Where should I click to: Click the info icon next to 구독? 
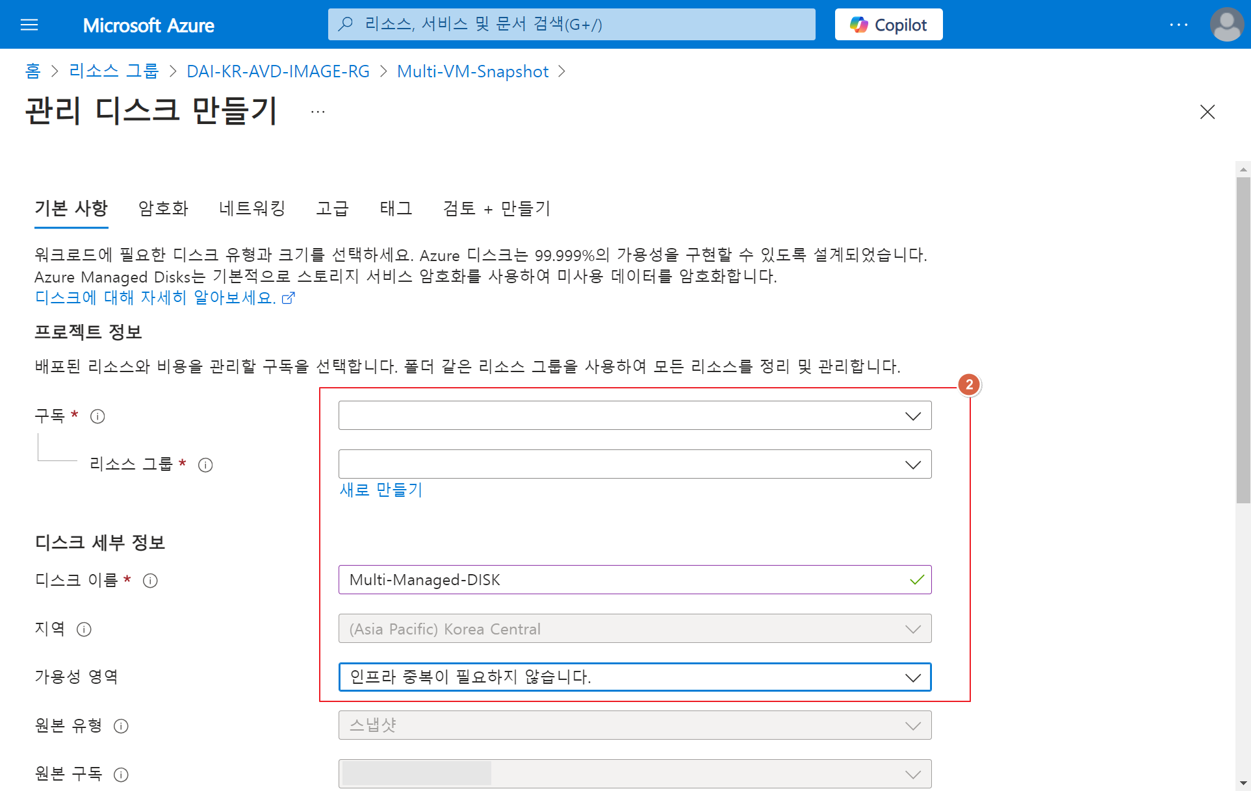click(x=97, y=416)
